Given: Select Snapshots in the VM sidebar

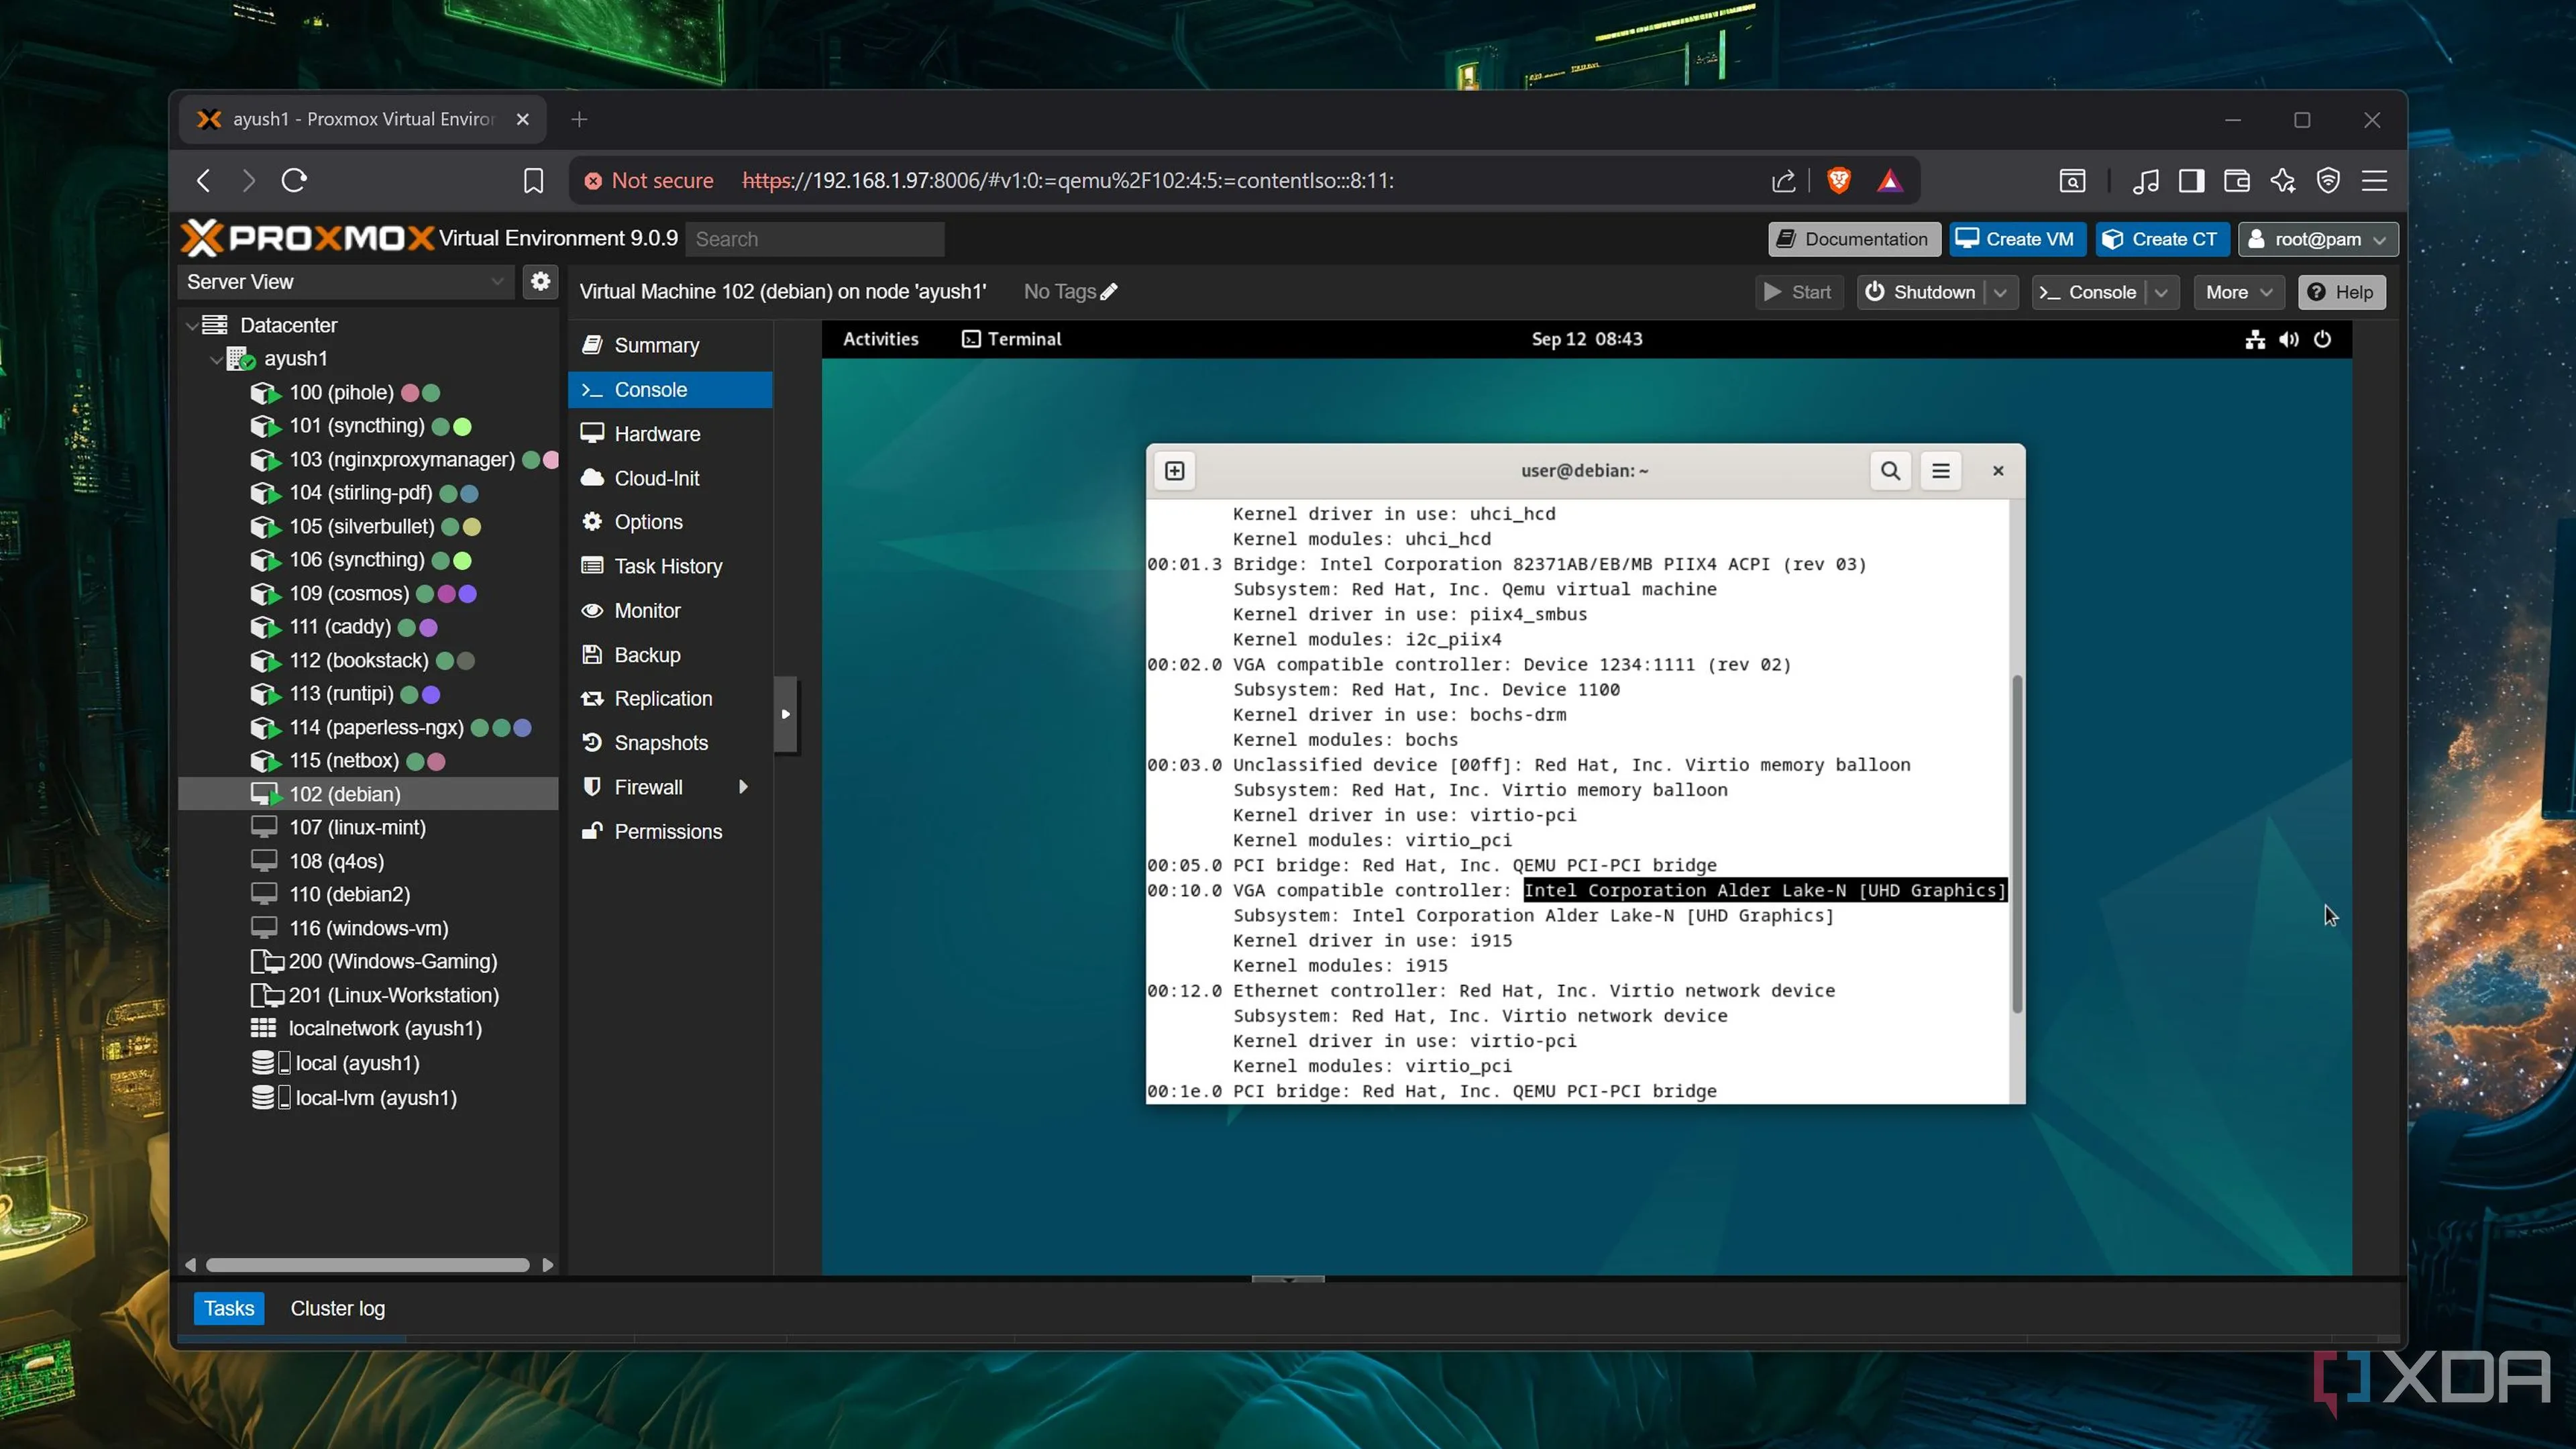Looking at the screenshot, I should (660, 742).
